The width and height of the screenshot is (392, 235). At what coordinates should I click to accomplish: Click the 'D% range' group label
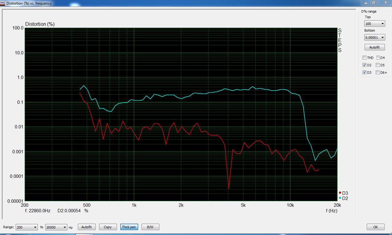point(369,11)
